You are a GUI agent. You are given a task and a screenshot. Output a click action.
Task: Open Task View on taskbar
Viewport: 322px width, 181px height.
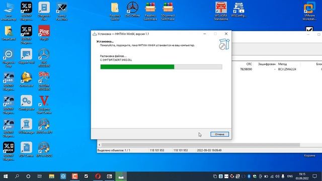40,176
